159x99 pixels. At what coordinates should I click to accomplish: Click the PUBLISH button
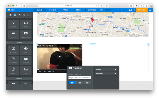[142, 10]
